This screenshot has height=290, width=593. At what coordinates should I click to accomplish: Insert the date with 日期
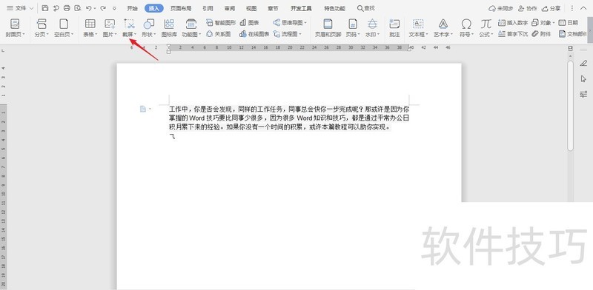[568, 23]
